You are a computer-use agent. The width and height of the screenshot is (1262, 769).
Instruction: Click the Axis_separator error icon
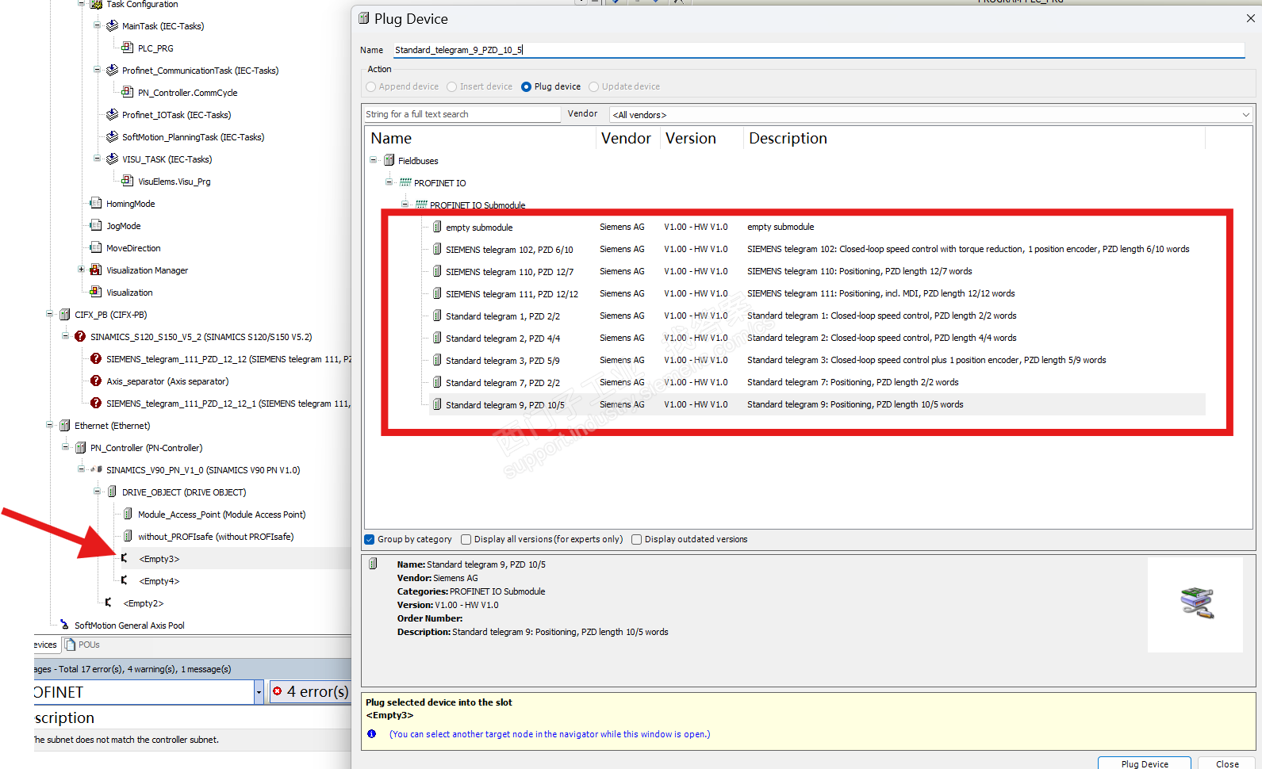pyautogui.click(x=96, y=381)
